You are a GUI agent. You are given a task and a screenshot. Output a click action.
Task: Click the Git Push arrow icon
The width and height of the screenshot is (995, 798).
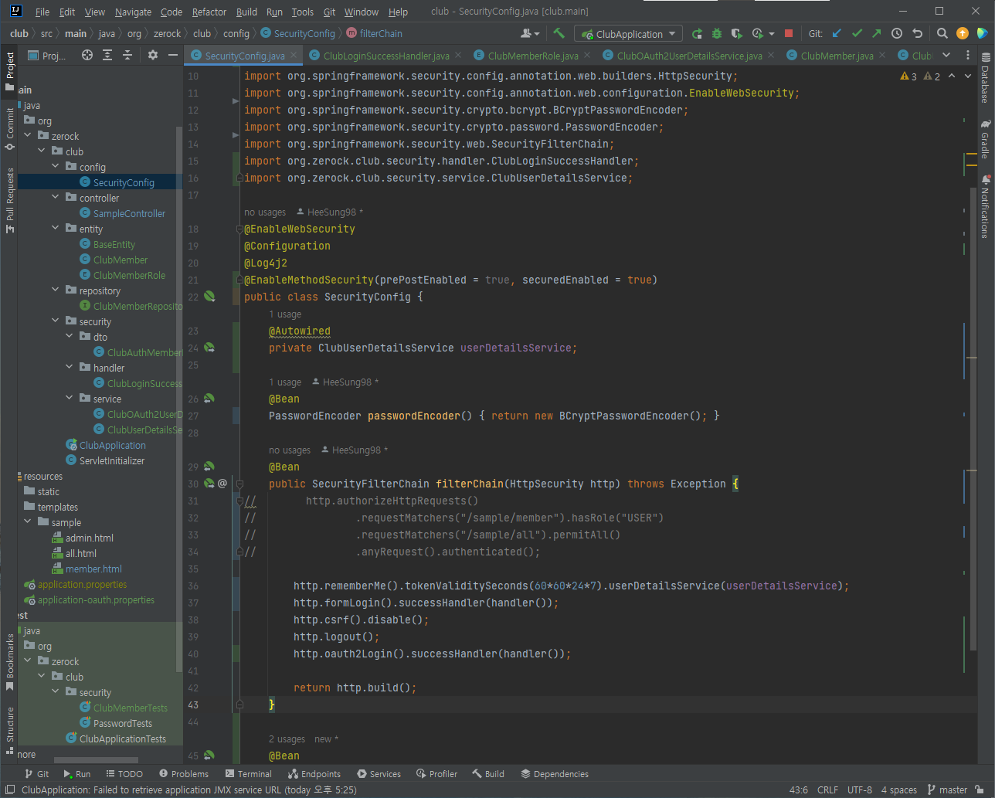click(876, 33)
